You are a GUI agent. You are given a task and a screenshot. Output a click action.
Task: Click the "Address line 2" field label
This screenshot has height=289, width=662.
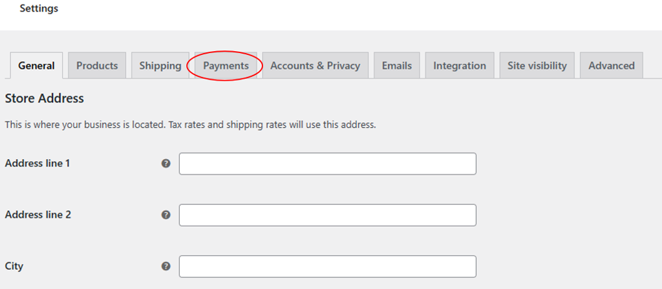coord(37,215)
